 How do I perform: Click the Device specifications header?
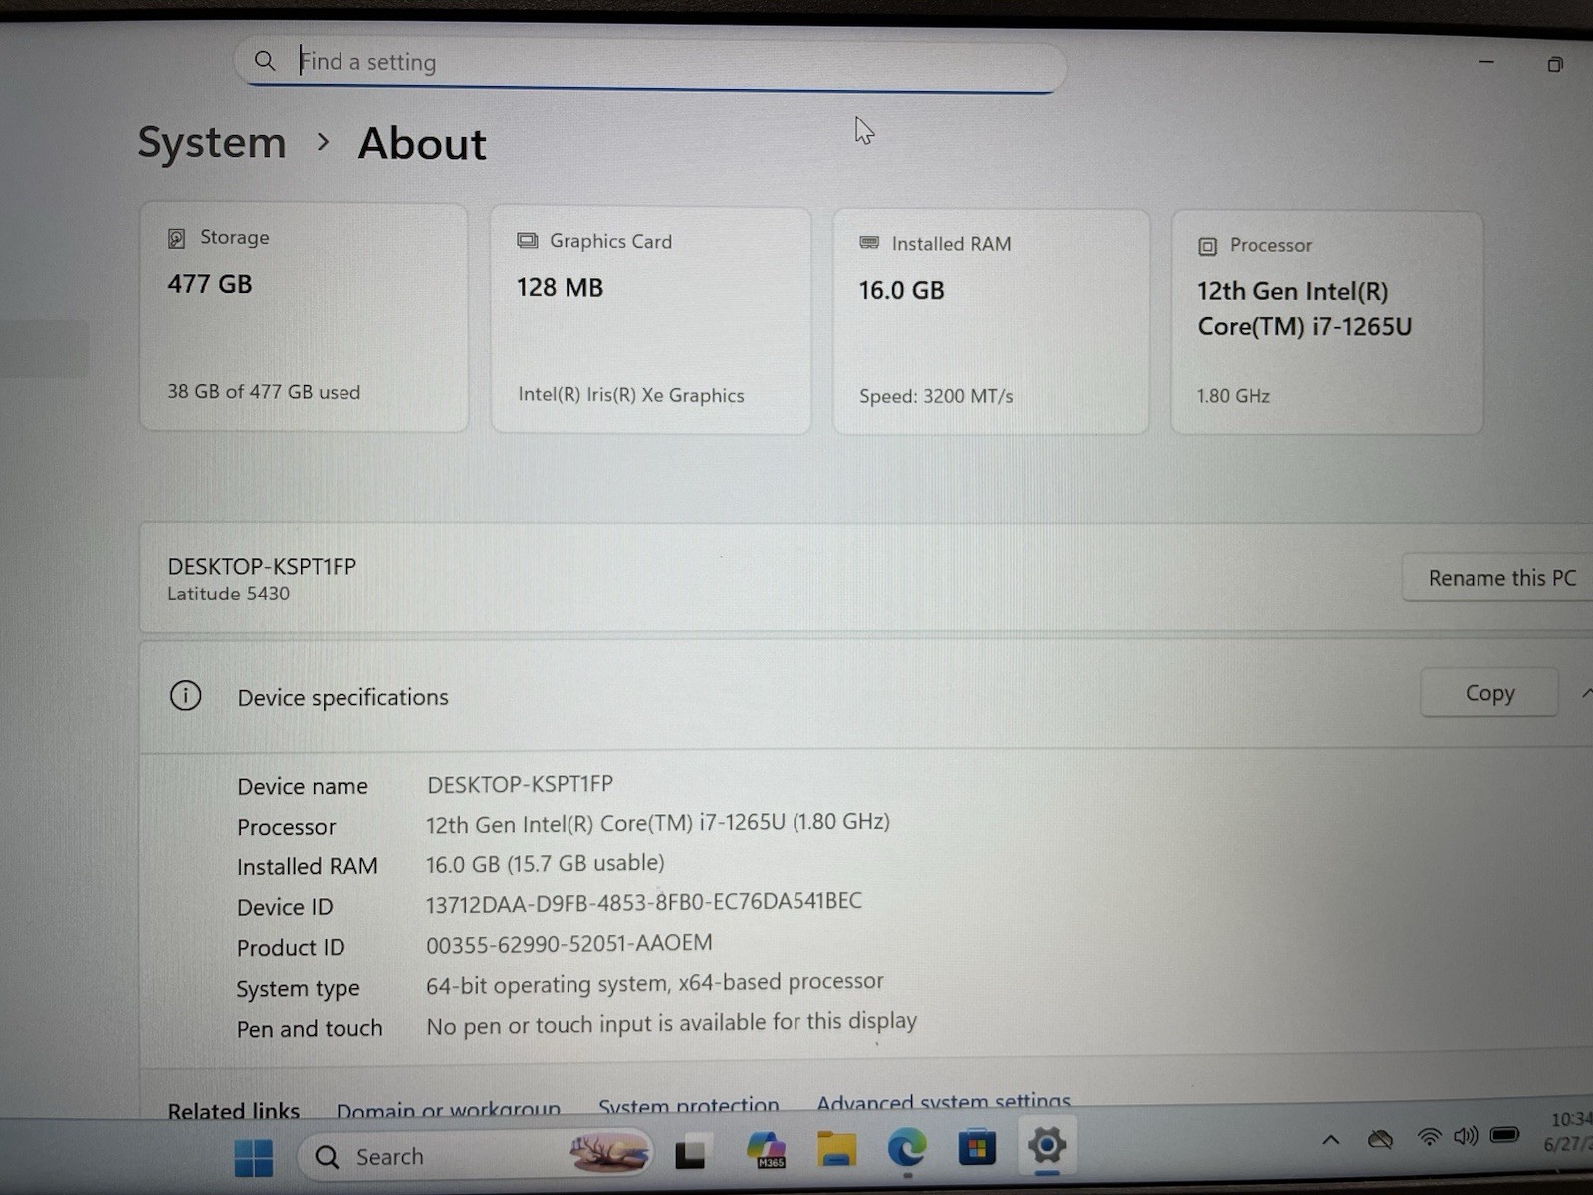tap(866, 695)
